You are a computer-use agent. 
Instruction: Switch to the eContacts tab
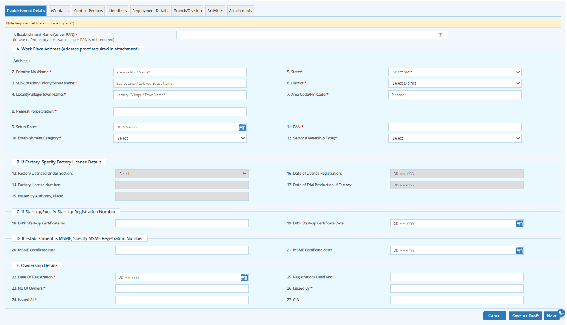[x=60, y=11]
